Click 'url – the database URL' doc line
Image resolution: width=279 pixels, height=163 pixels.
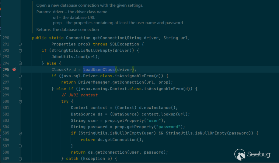point(74,18)
